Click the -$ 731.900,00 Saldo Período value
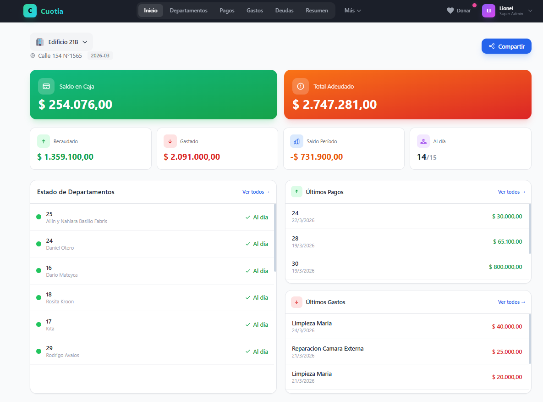 [317, 157]
